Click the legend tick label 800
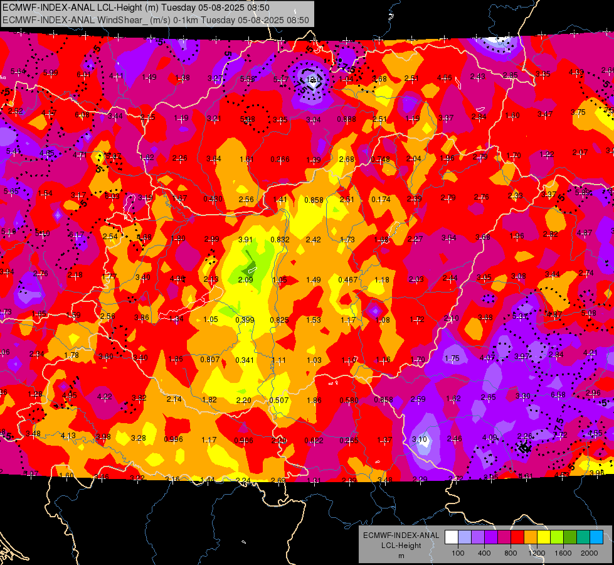The height and width of the screenshot is (565, 614). (511, 553)
